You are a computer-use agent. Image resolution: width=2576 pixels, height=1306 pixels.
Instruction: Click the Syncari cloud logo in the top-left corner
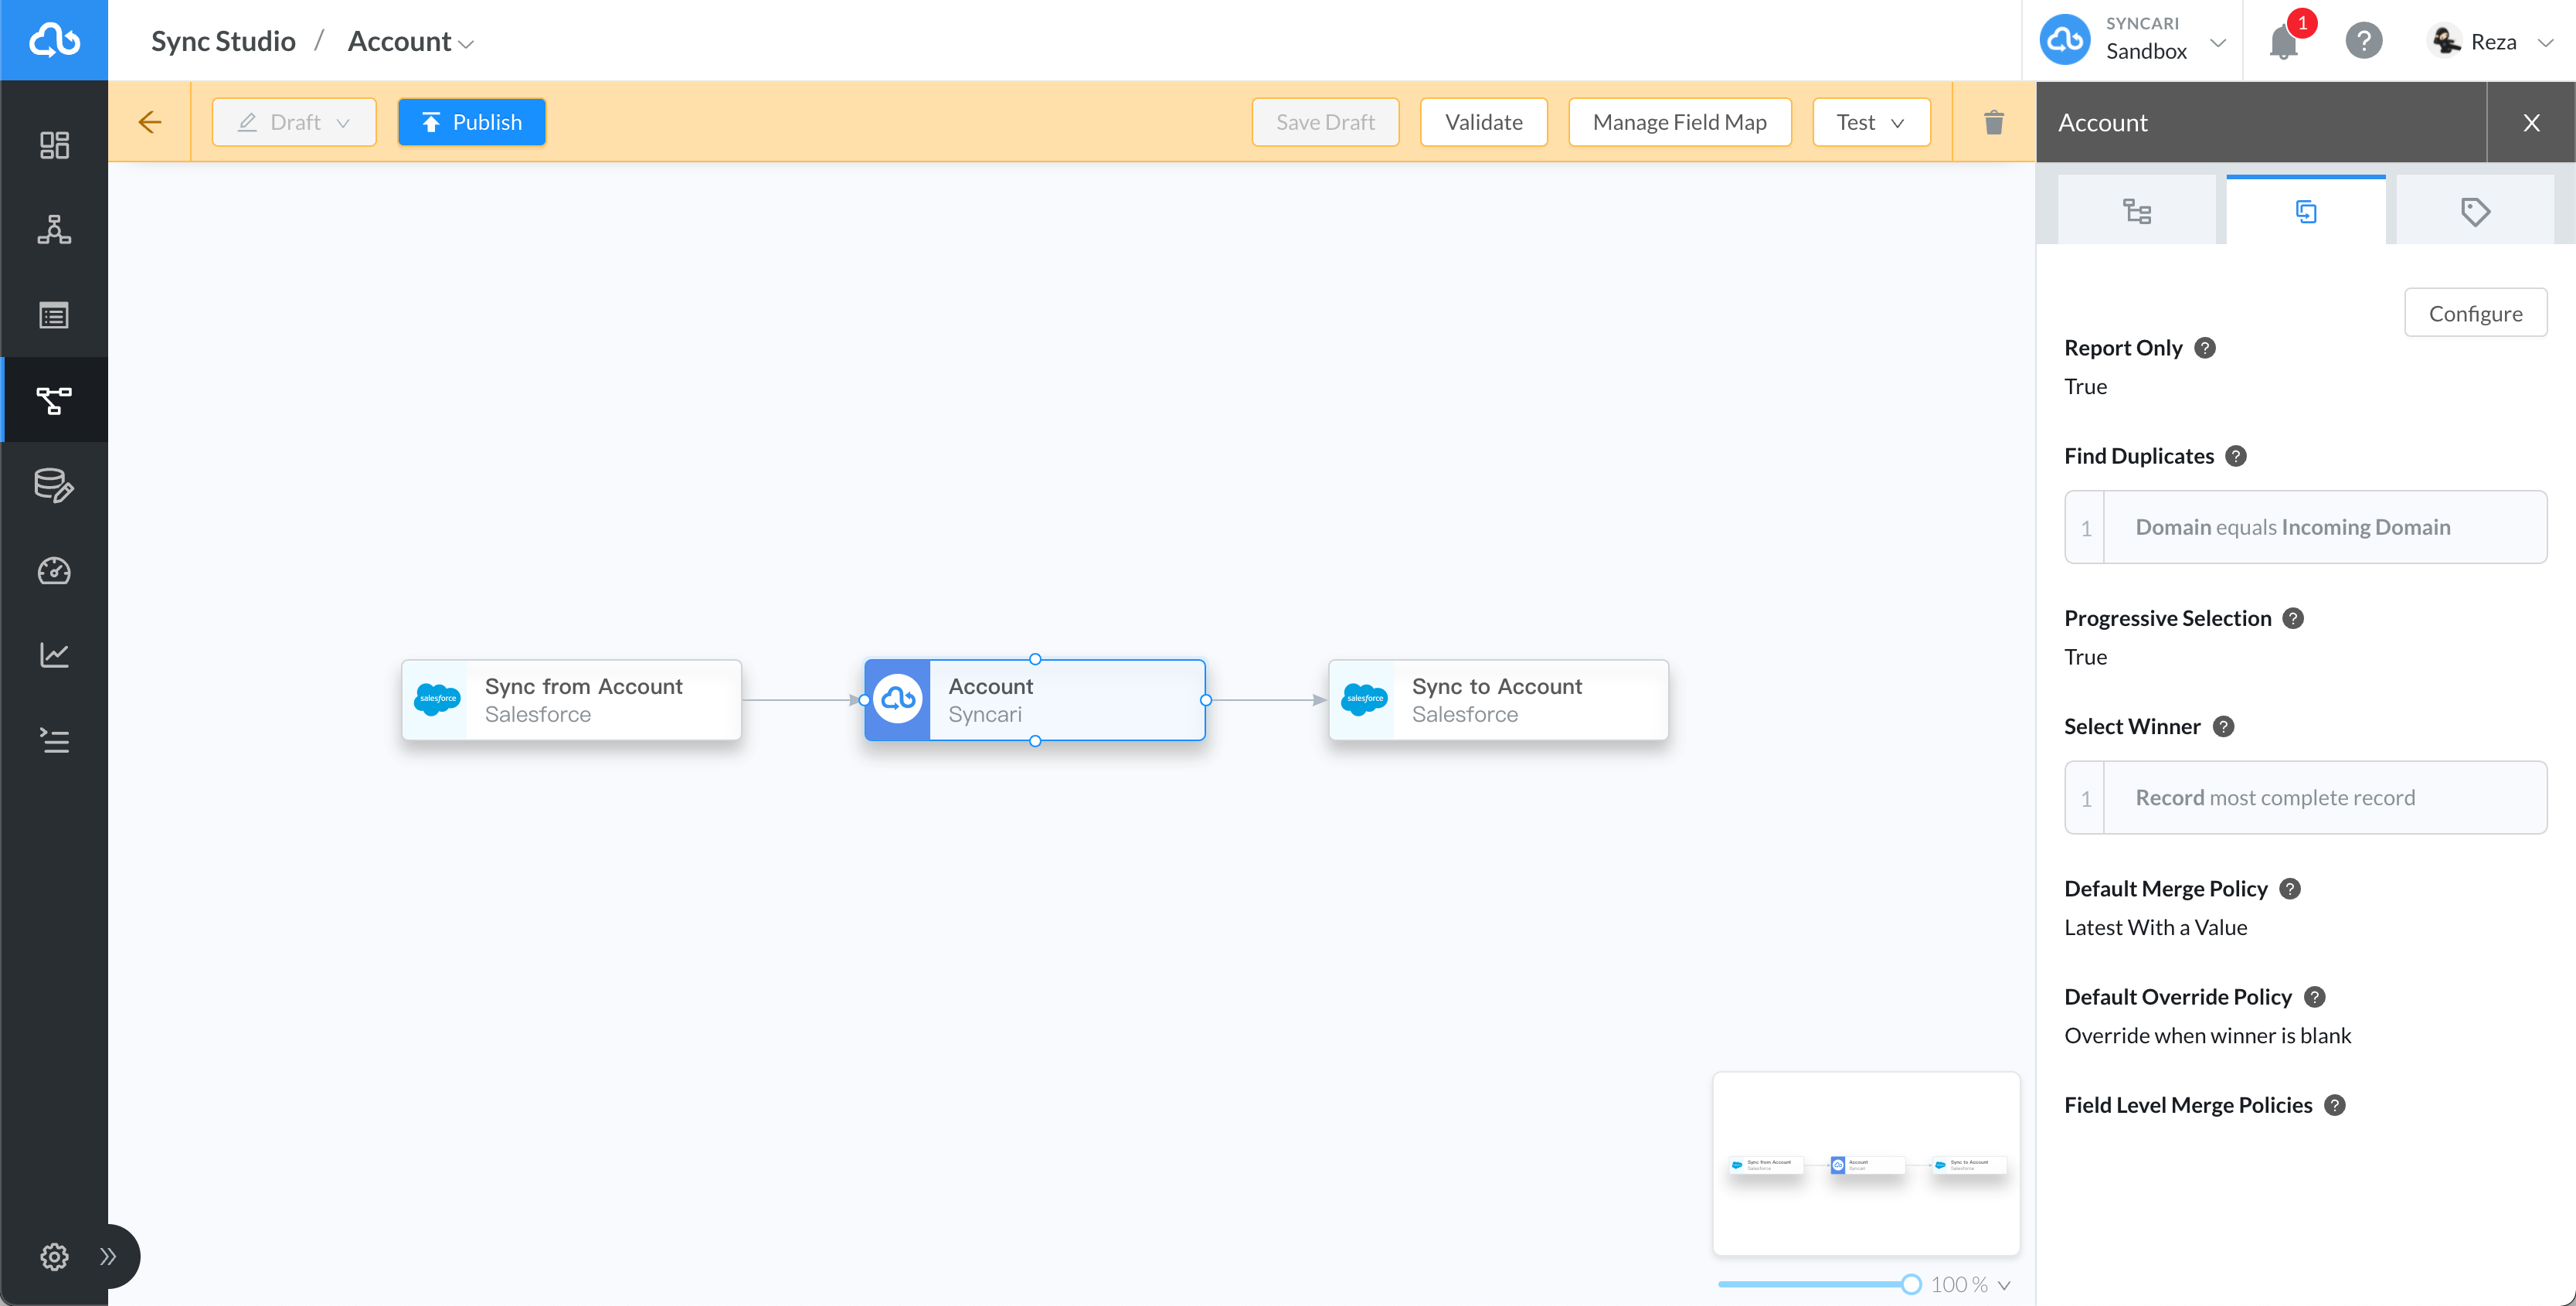54,40
